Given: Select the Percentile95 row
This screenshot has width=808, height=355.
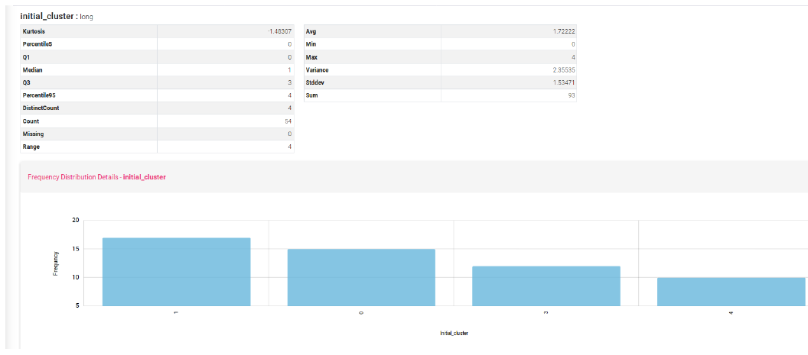Looking at the screenshot, I should (x=156, y=95).
